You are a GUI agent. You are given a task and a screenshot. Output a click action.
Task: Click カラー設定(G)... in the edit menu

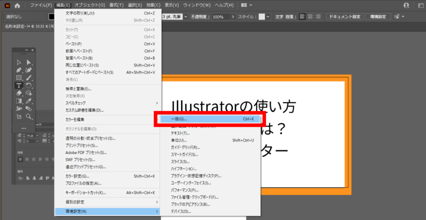coord(77,176)
